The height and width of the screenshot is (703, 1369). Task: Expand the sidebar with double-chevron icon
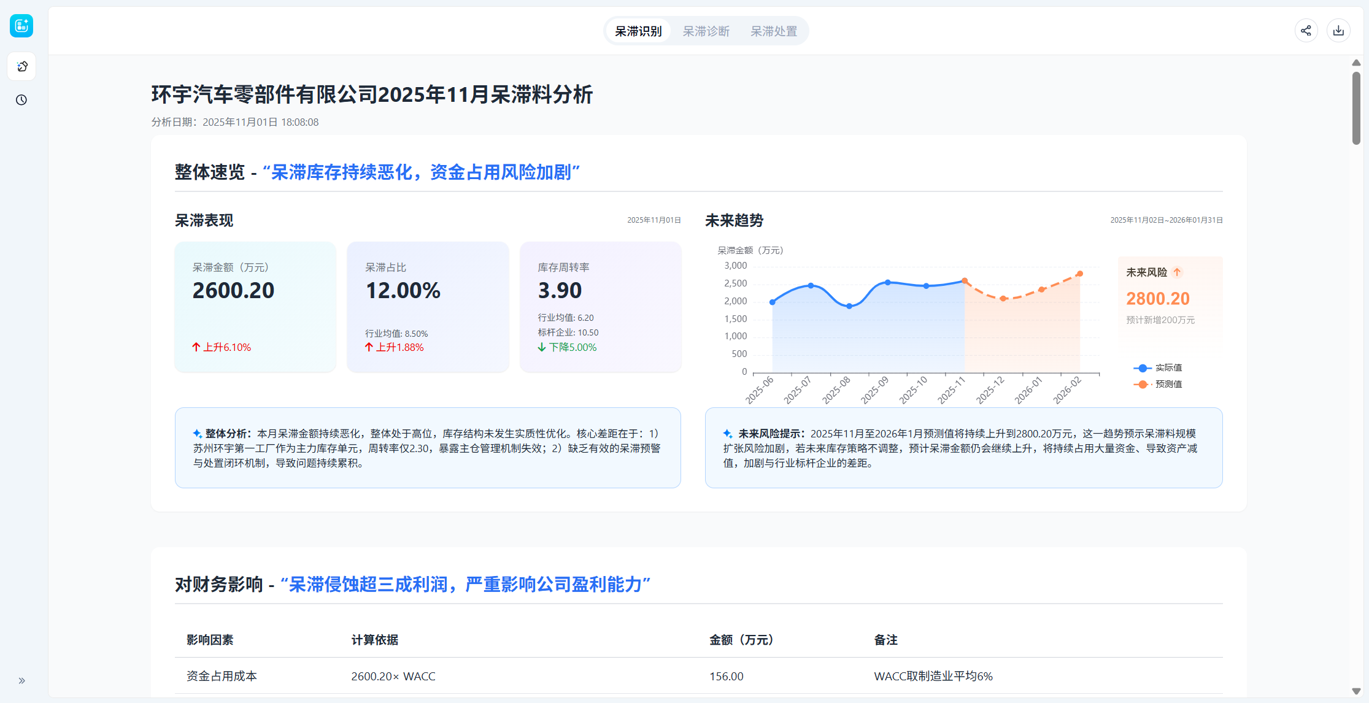[21, 680]
